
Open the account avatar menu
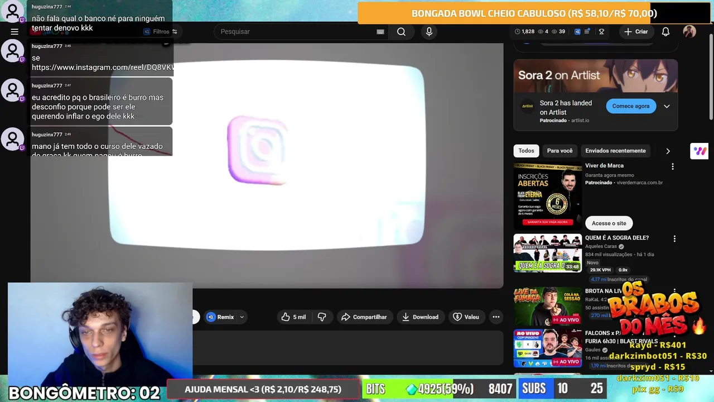[x=689, y=32]
